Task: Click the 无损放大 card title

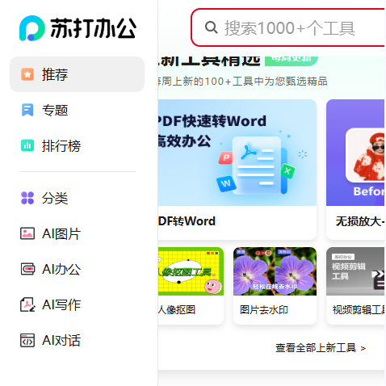Action: point(360,221)
